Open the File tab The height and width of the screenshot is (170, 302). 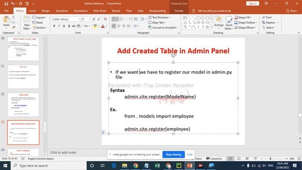click(6, 11)
